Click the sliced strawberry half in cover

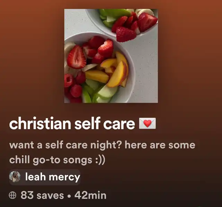point(76,57)
